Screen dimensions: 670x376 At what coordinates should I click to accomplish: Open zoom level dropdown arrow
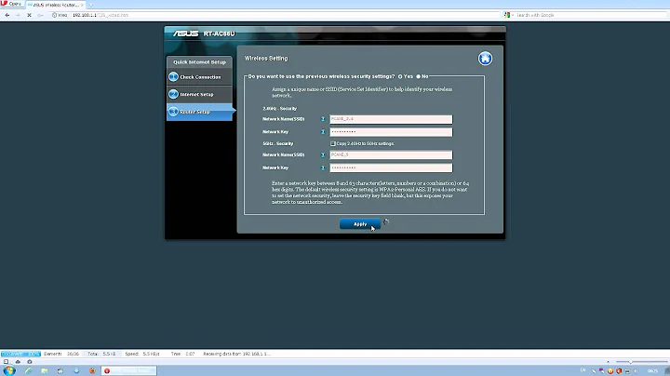tap(608, 361)
